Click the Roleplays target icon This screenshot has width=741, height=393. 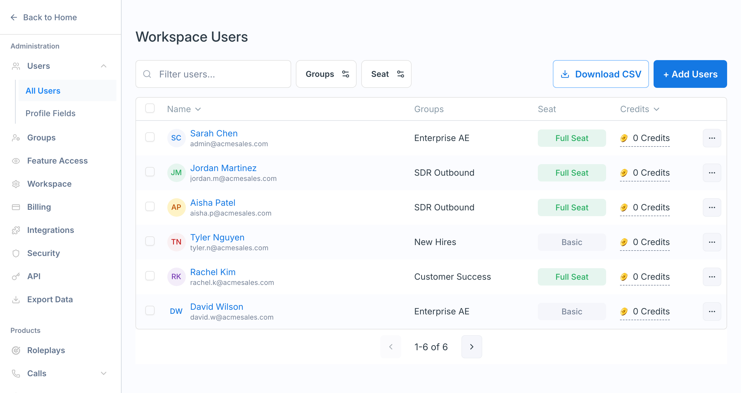(16, 351)
